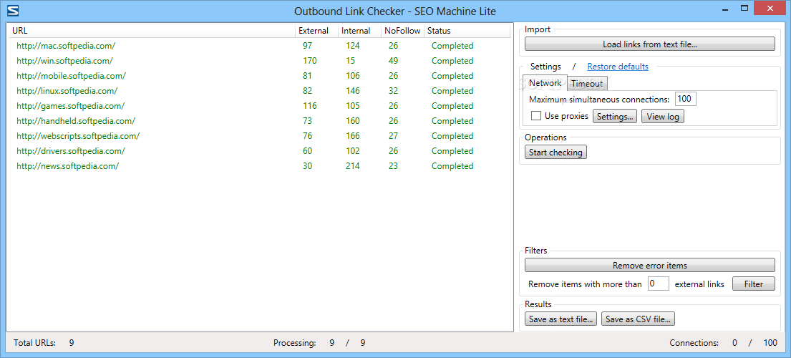This screenshot has height=358, width=791.
Task: Click Start checking button
Action: coord(555,153)
